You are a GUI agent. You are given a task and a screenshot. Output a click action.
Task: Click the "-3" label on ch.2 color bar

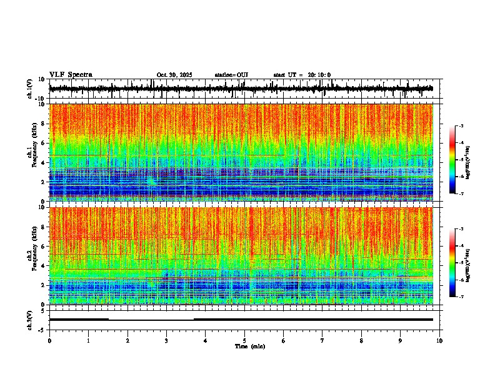[461, 229]
